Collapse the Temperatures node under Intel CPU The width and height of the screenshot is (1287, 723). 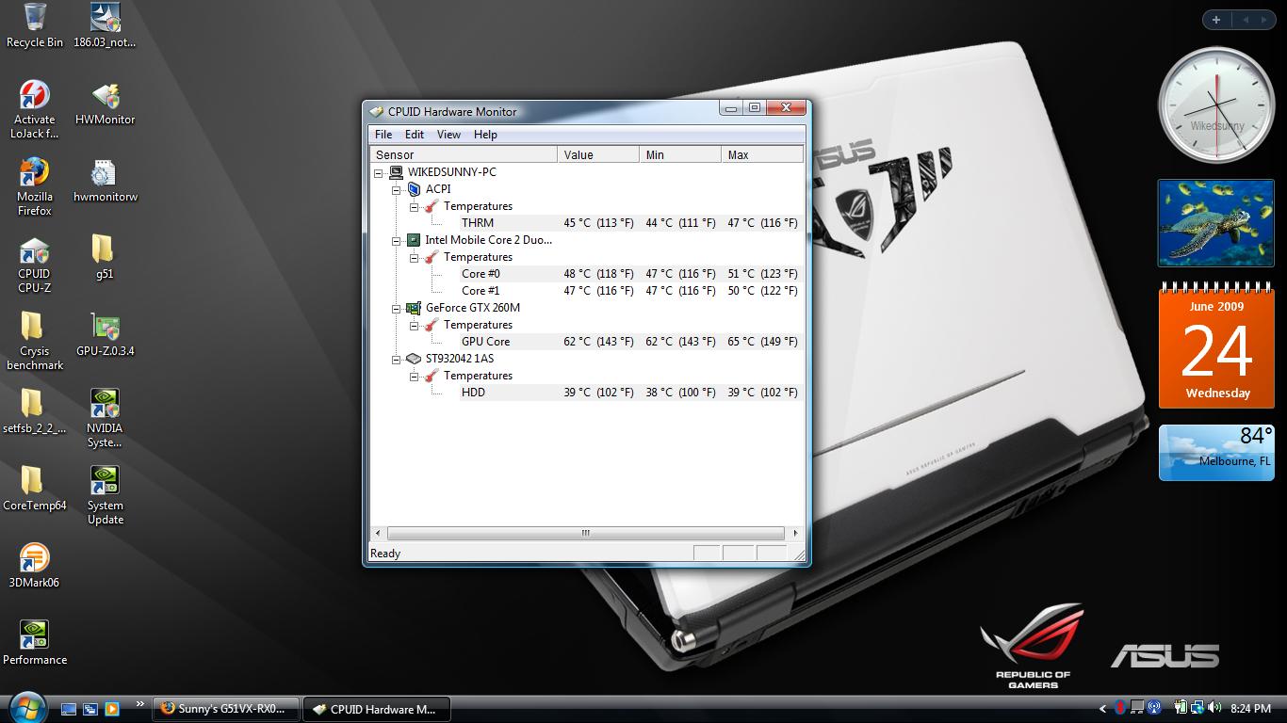click(414, 257)
